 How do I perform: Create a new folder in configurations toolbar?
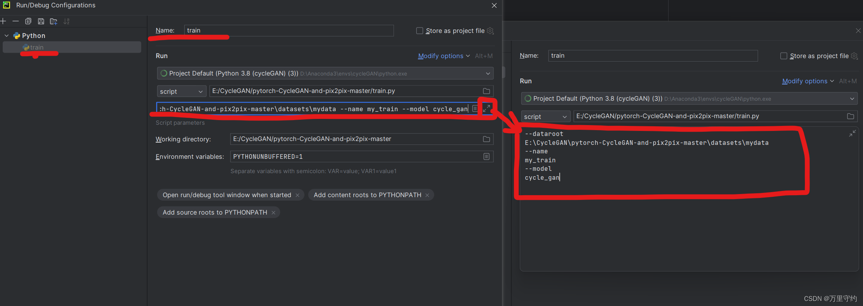point(54,21)
